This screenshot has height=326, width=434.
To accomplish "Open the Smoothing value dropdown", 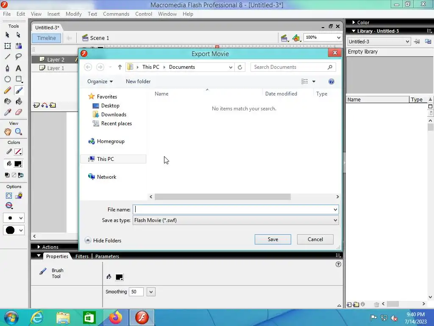I will coord(151,292).
